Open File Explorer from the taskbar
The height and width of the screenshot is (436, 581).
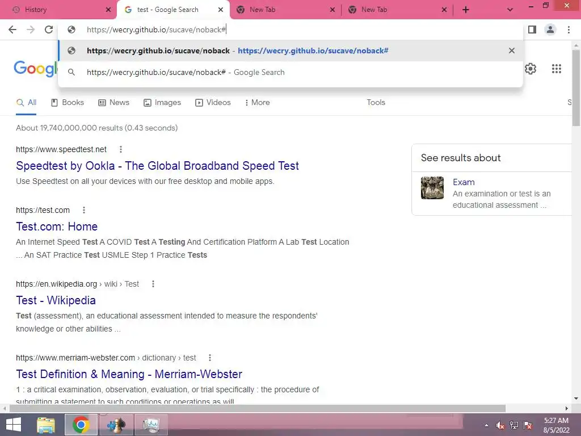(46, 425)
